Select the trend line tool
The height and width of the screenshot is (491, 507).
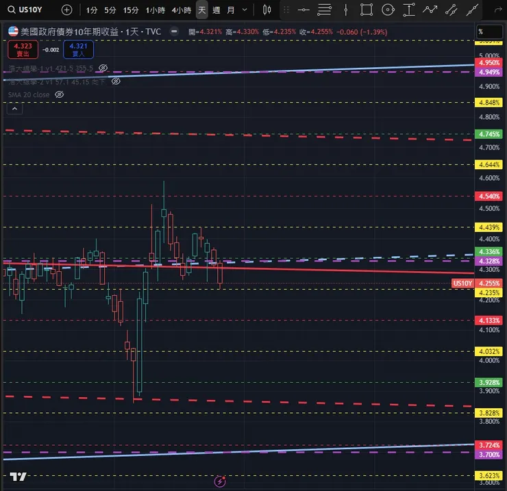pyautogui.click(x=472, y=10)
